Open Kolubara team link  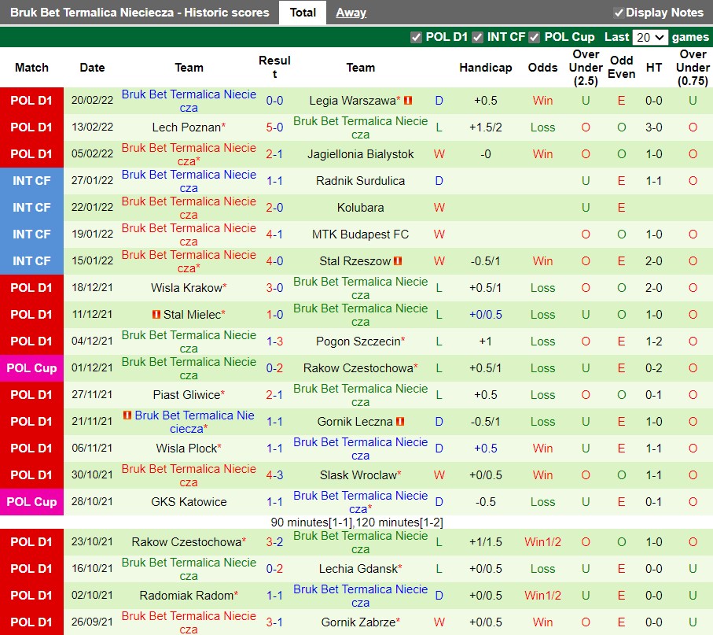coord(360,208)
